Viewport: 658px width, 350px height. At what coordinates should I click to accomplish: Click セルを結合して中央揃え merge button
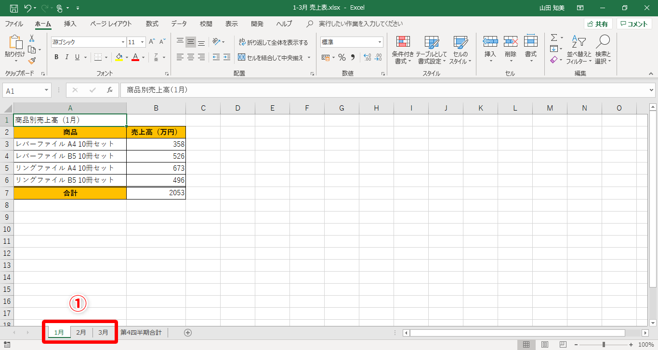click(271, 57)
